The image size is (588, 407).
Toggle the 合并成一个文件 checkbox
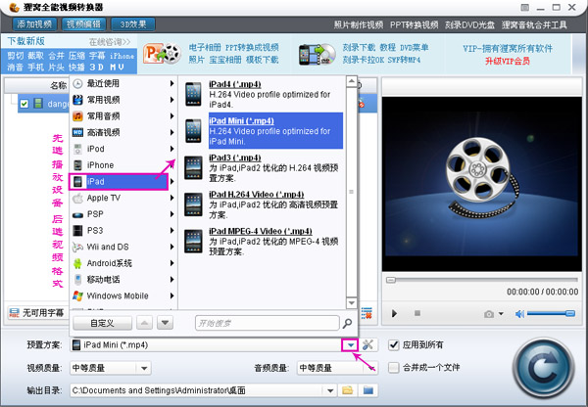pyautogui.click(x=393, y=367)
